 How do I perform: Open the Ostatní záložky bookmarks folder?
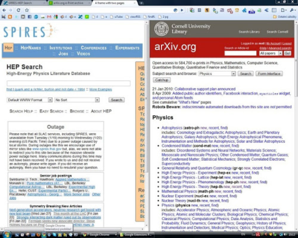tap(284, 17)
